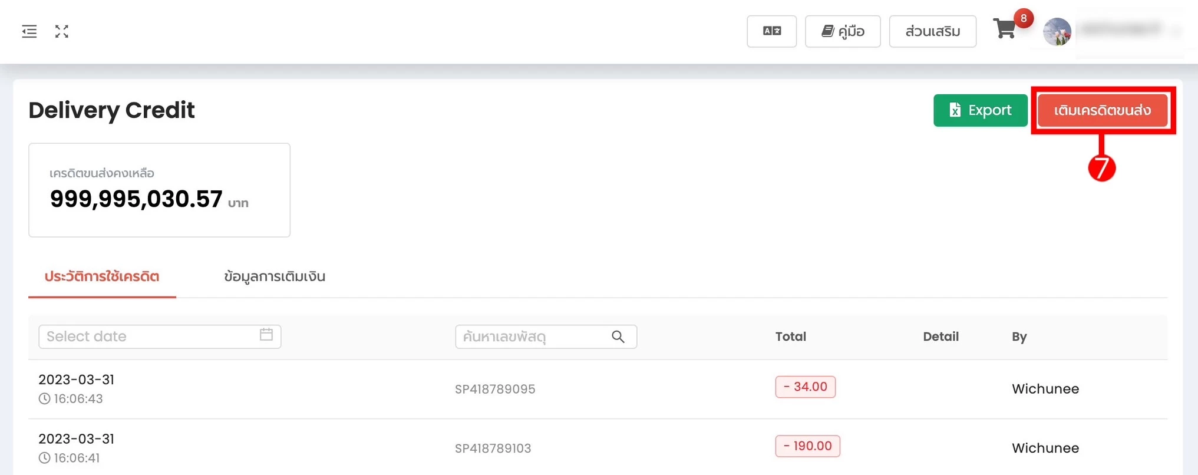Focus the ค้นหาเลขพัสดุ search input
Image resolution: width=1198 pixels, height=475 pixels.
pyautogui.click(x=530, y=337)
